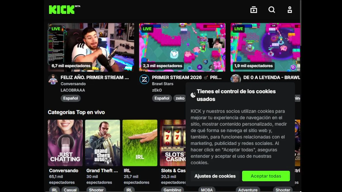Open DE 0 A LEYENDA - BRAWL title

tap(272, 77)
